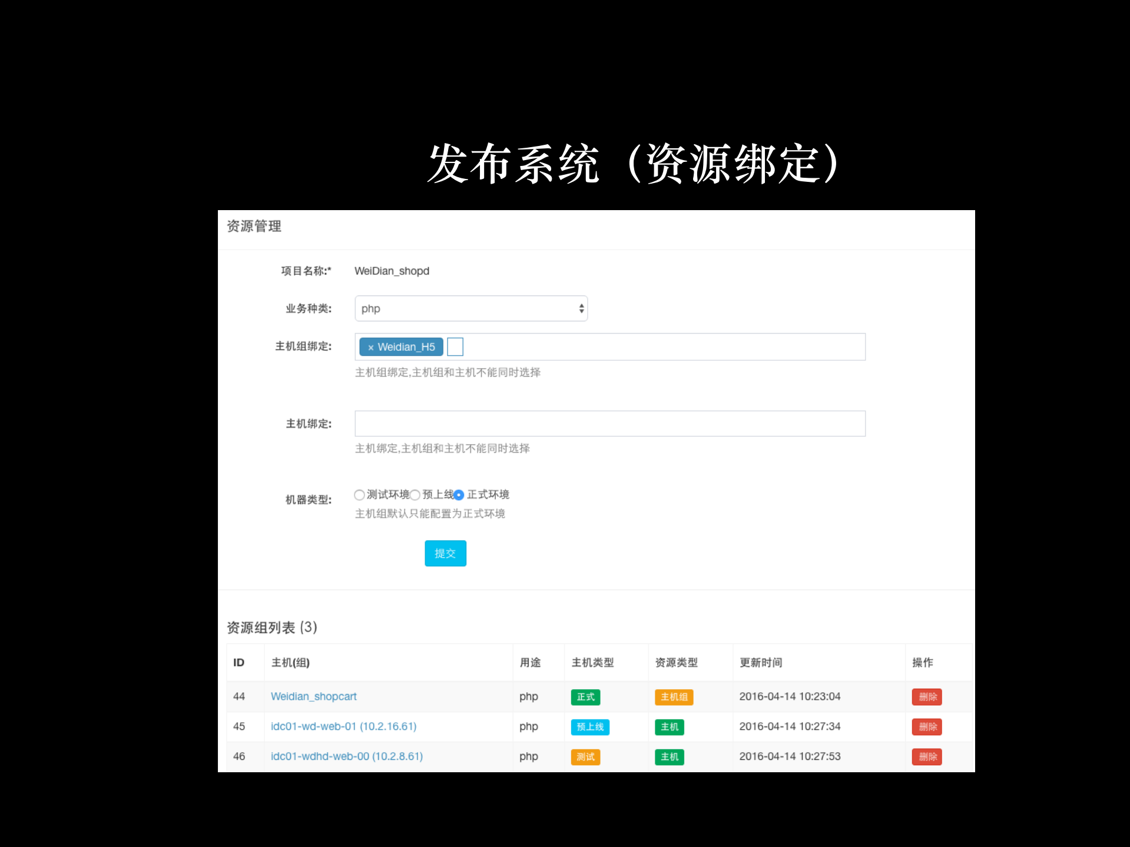
Task: Click the 正式 status badge for Weidian_shopcart
Action: tap(585, 697)
